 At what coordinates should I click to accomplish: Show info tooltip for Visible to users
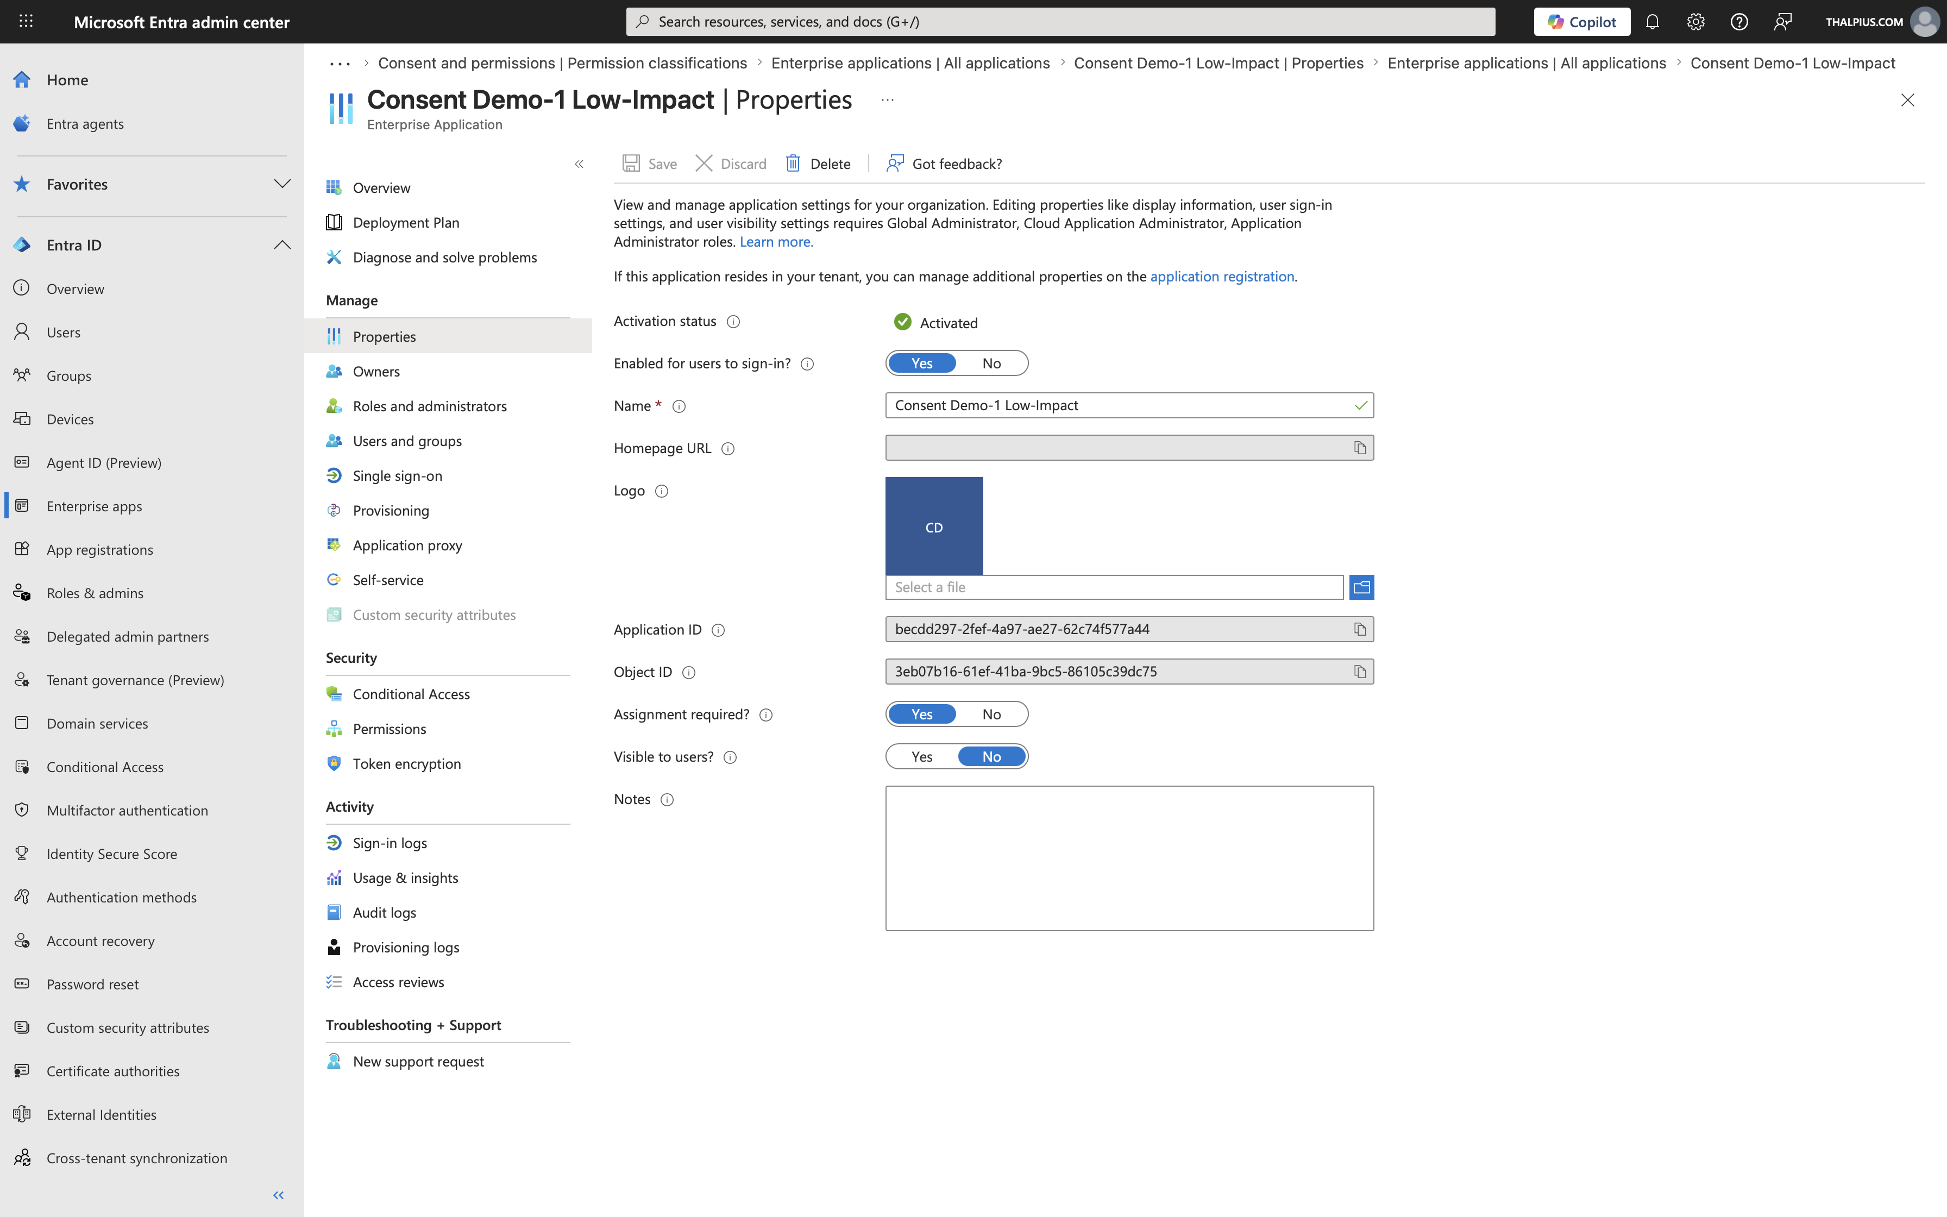tap(730, 757)
